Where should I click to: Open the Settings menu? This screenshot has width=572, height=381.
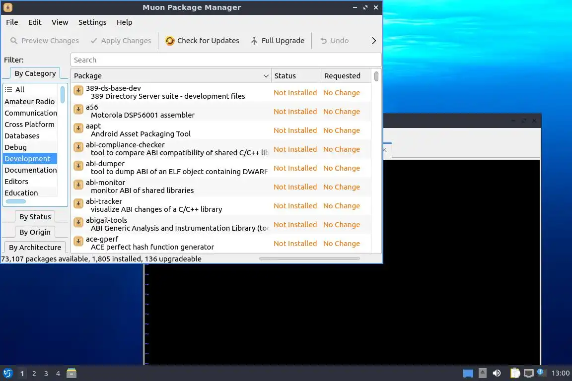(92, 22)
